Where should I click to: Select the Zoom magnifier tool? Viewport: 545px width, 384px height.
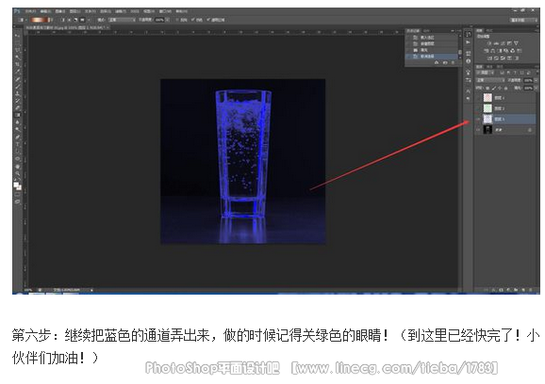pos(17,173)
